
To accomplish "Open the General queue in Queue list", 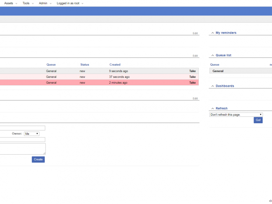I will coord(218,71).
